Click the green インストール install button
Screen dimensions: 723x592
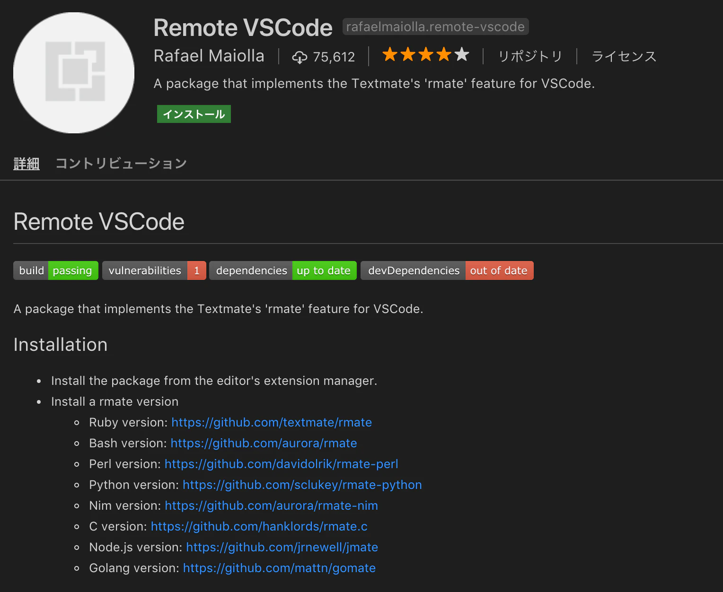pyautogui.click(x=194, y=114)
